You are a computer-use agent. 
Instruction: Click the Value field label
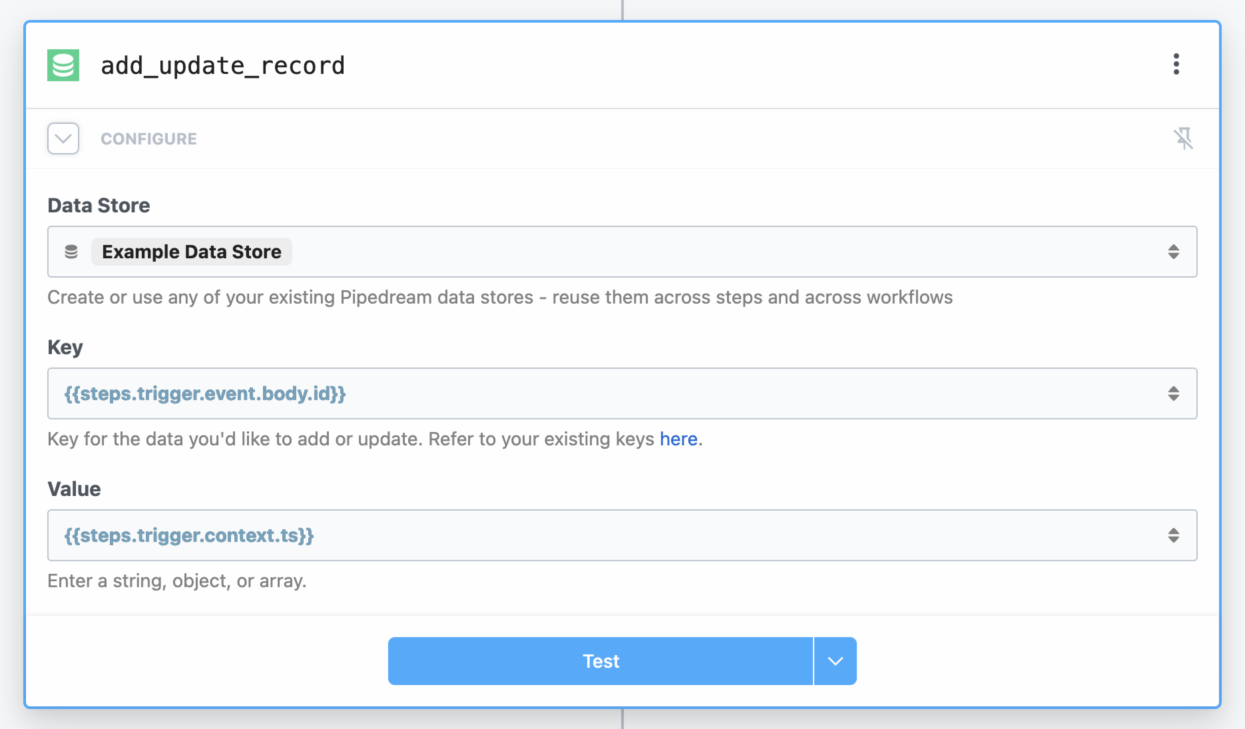[74, 489]
